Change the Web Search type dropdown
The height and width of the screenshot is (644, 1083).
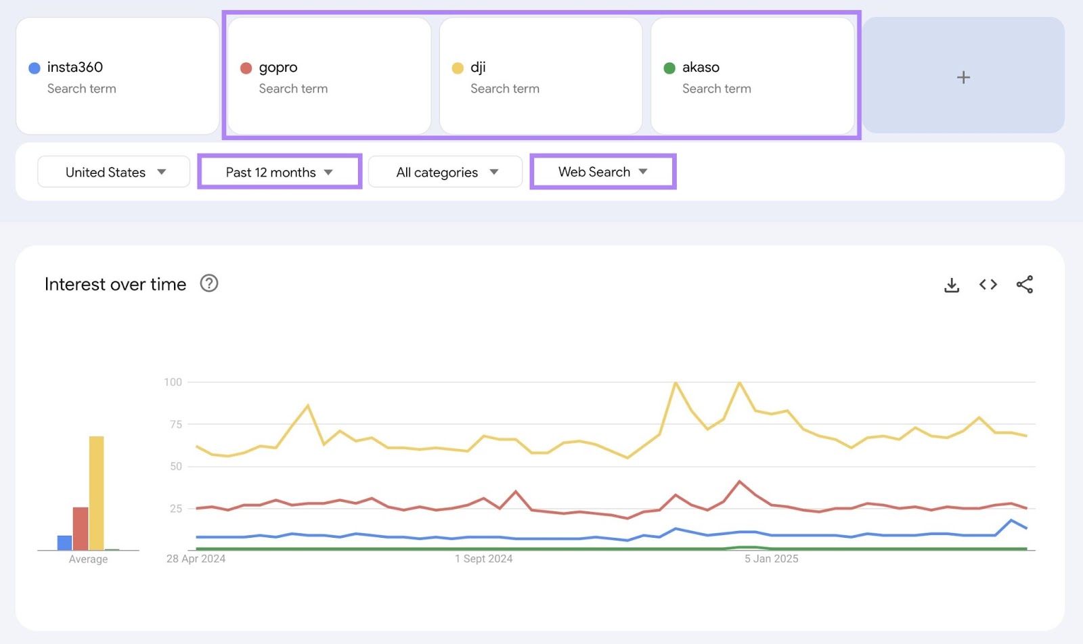pos(602,172)
